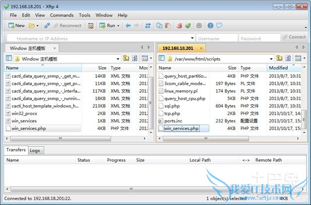Close the 192.168.18.201 tab
311x205 pixels.
(x=201, y=48)
